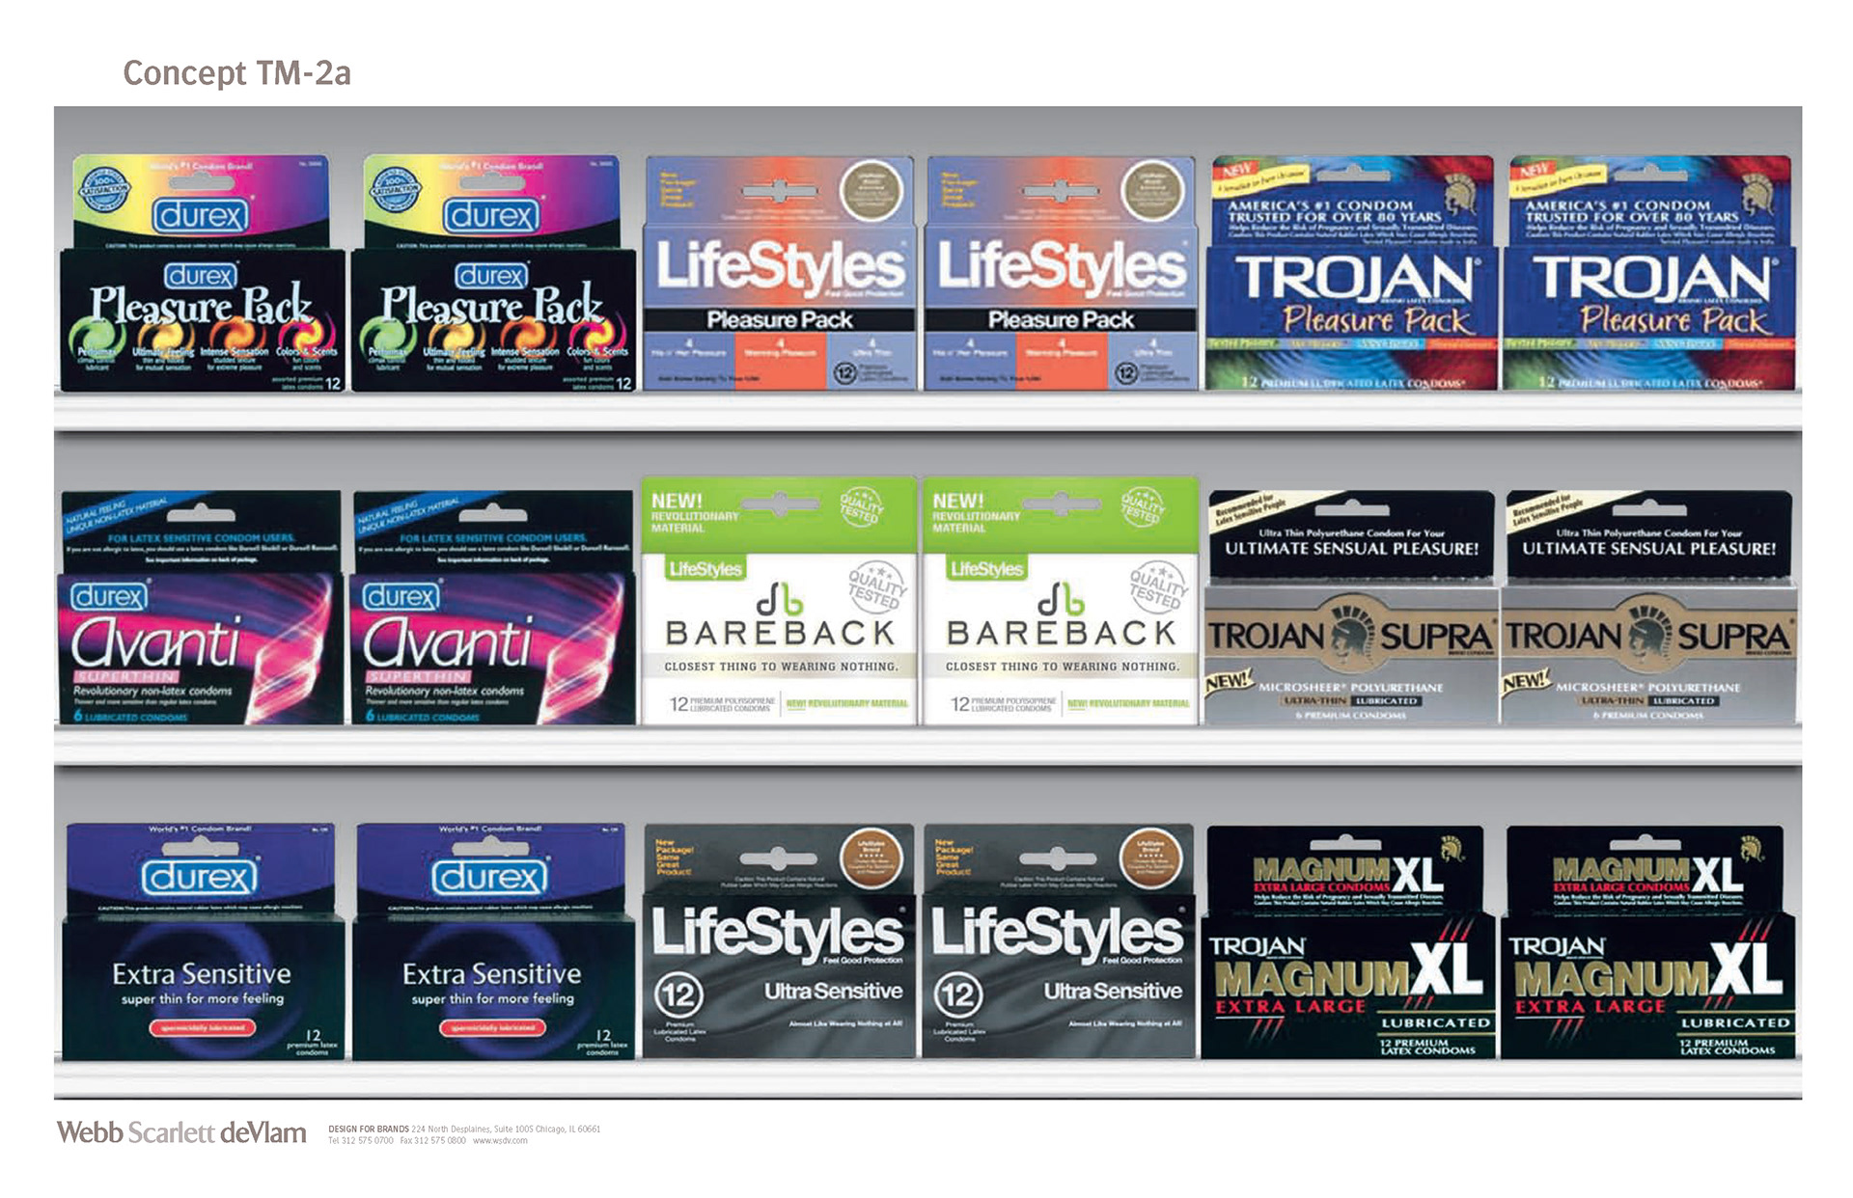Open the www.wsdv.com footer link
1853x1198 pixels.
click(500, 1140)
